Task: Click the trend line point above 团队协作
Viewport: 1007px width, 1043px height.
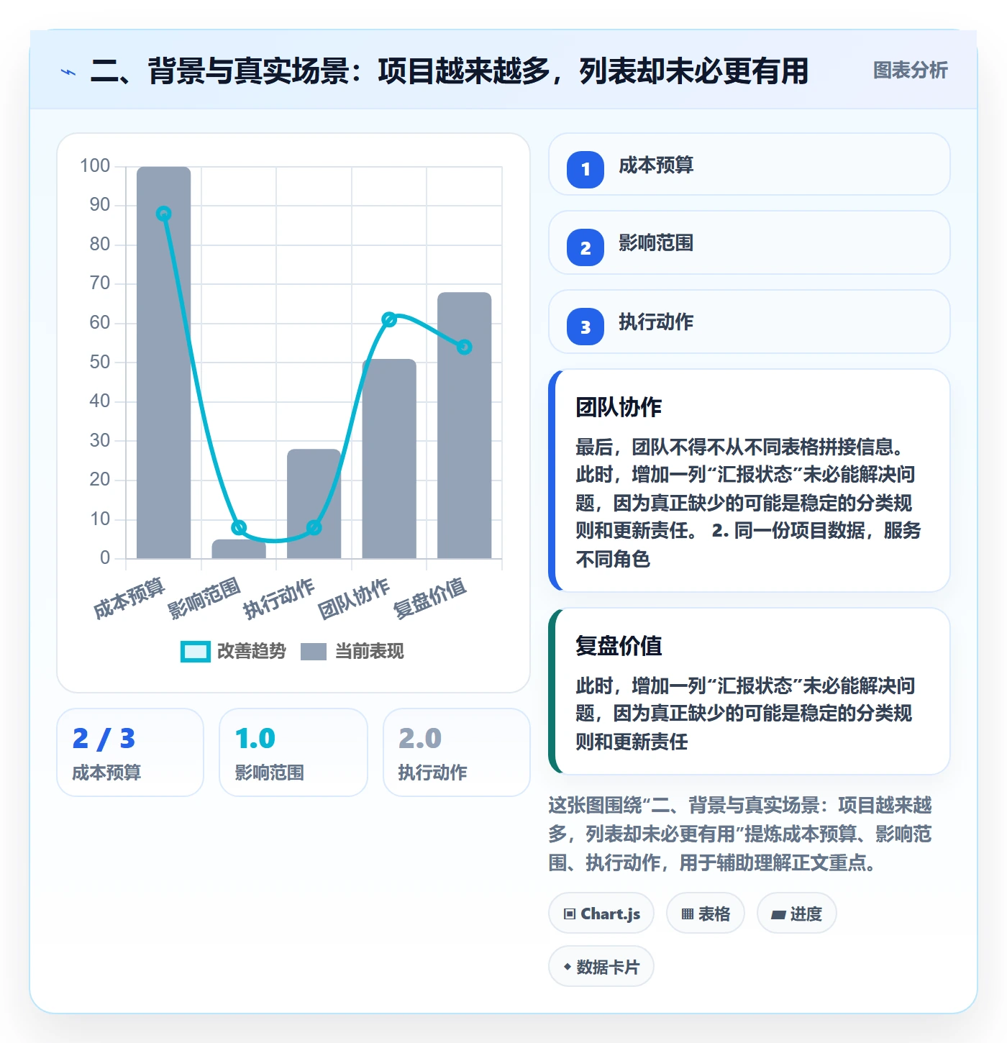Action: pos(389,319)
